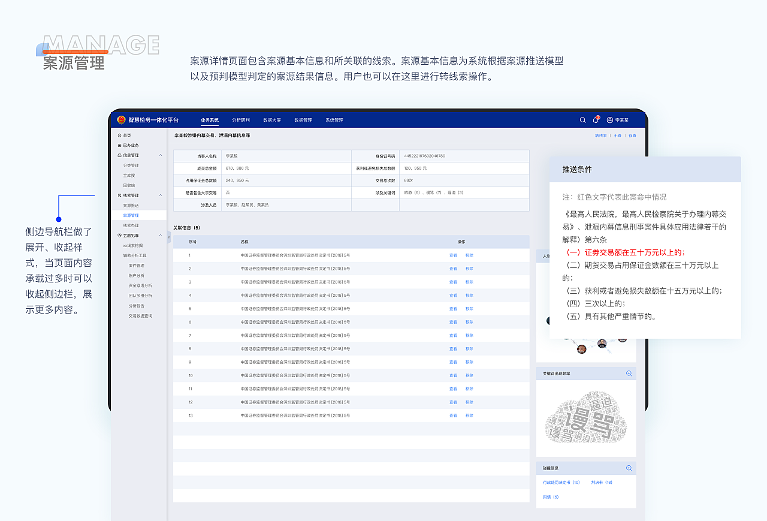The width and height of the screenshot is (767, 521).
Task: Zoom the 关键词出现频率 panel
Action: (x=629, y=374)
